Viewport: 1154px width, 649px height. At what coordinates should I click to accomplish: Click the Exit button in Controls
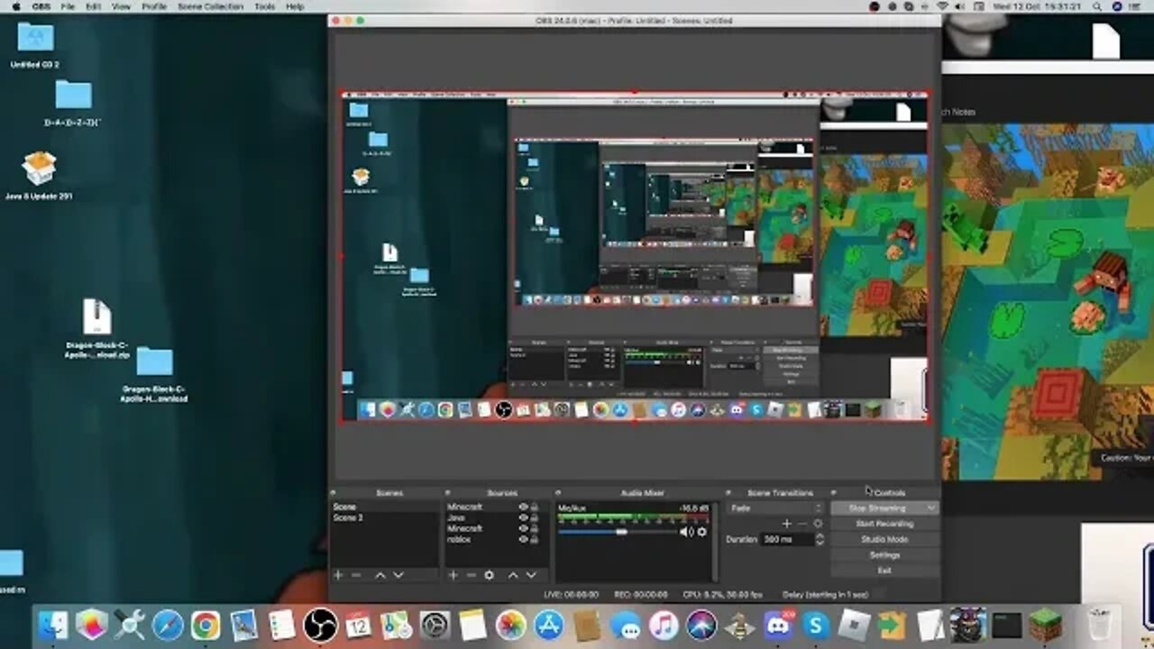pos(884,570)
